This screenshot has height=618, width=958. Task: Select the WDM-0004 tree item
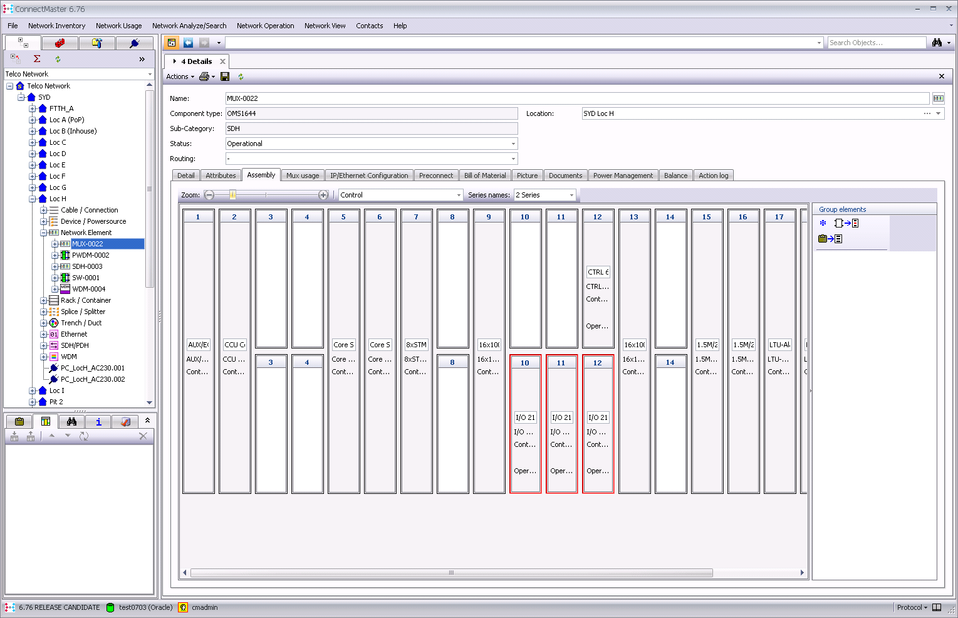pyautogui.click(x=88, y=289)
